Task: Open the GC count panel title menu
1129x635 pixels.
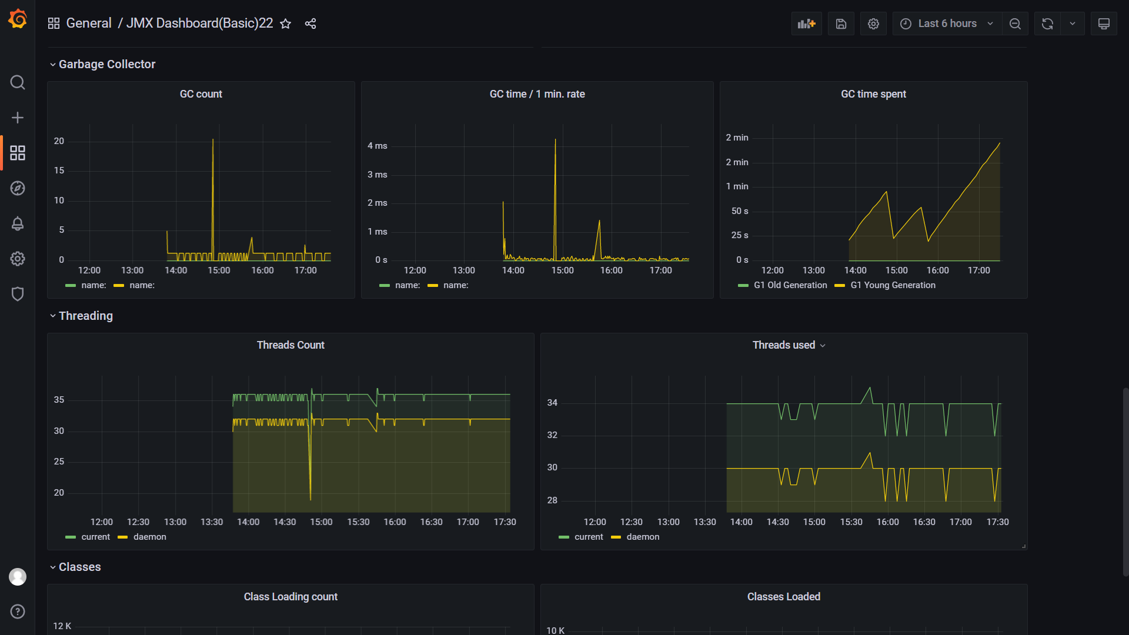Action: click(201, 94)
